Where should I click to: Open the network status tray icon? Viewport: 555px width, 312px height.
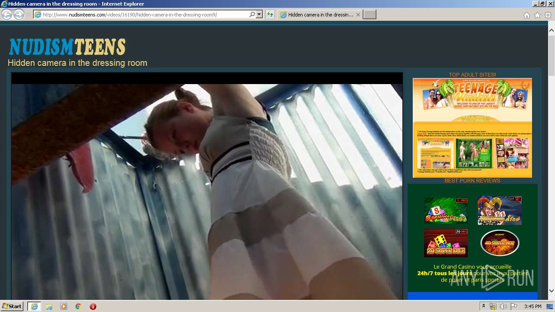click(x=493, y=306)
